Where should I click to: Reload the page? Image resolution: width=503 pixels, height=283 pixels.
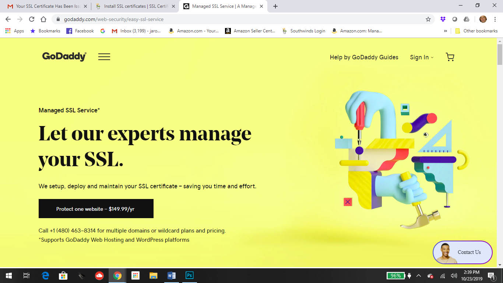coord(32,19)
